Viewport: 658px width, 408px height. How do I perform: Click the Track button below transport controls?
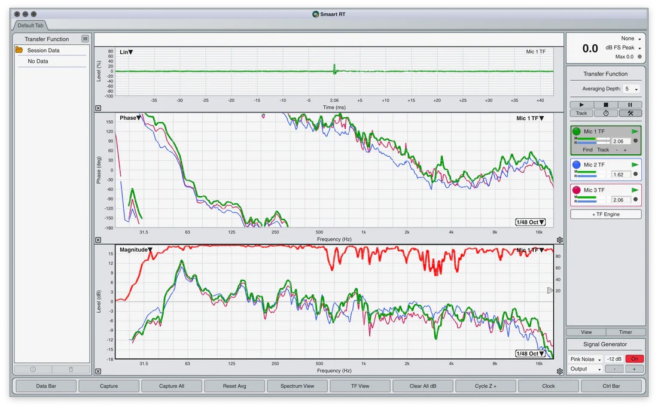[x=581, y=113]
